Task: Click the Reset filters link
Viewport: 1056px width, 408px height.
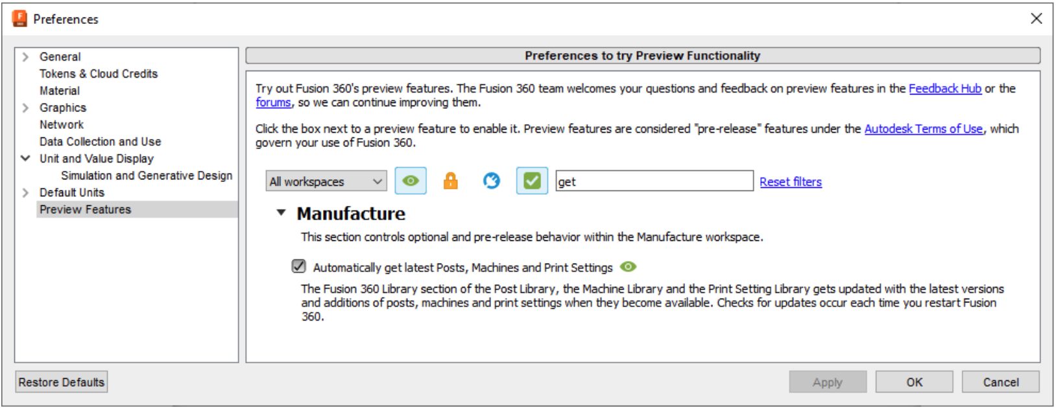Action: [x=790, y=182]
